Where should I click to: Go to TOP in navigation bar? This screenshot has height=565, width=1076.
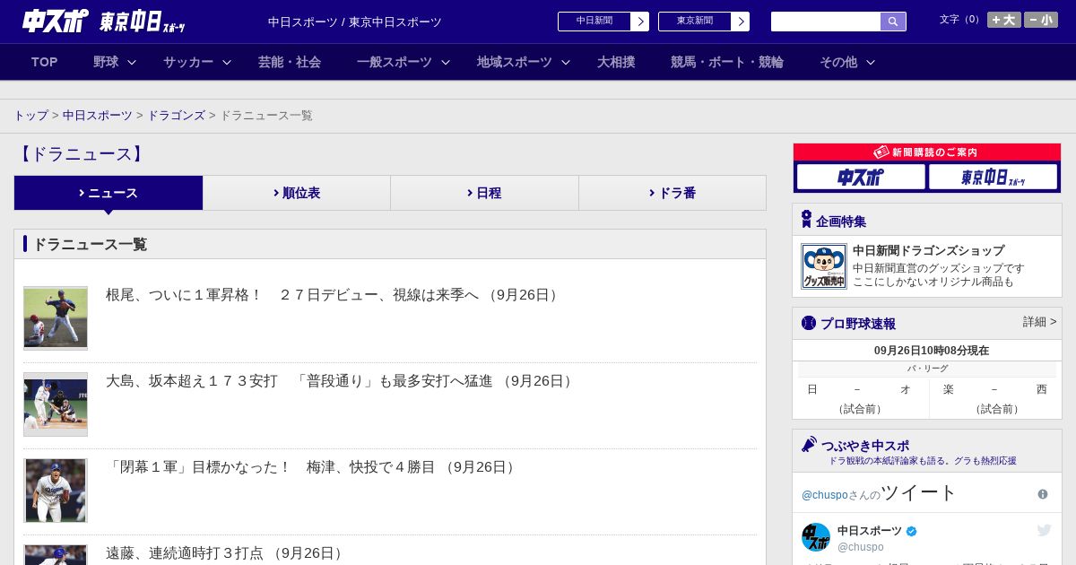tap(45, 62)
